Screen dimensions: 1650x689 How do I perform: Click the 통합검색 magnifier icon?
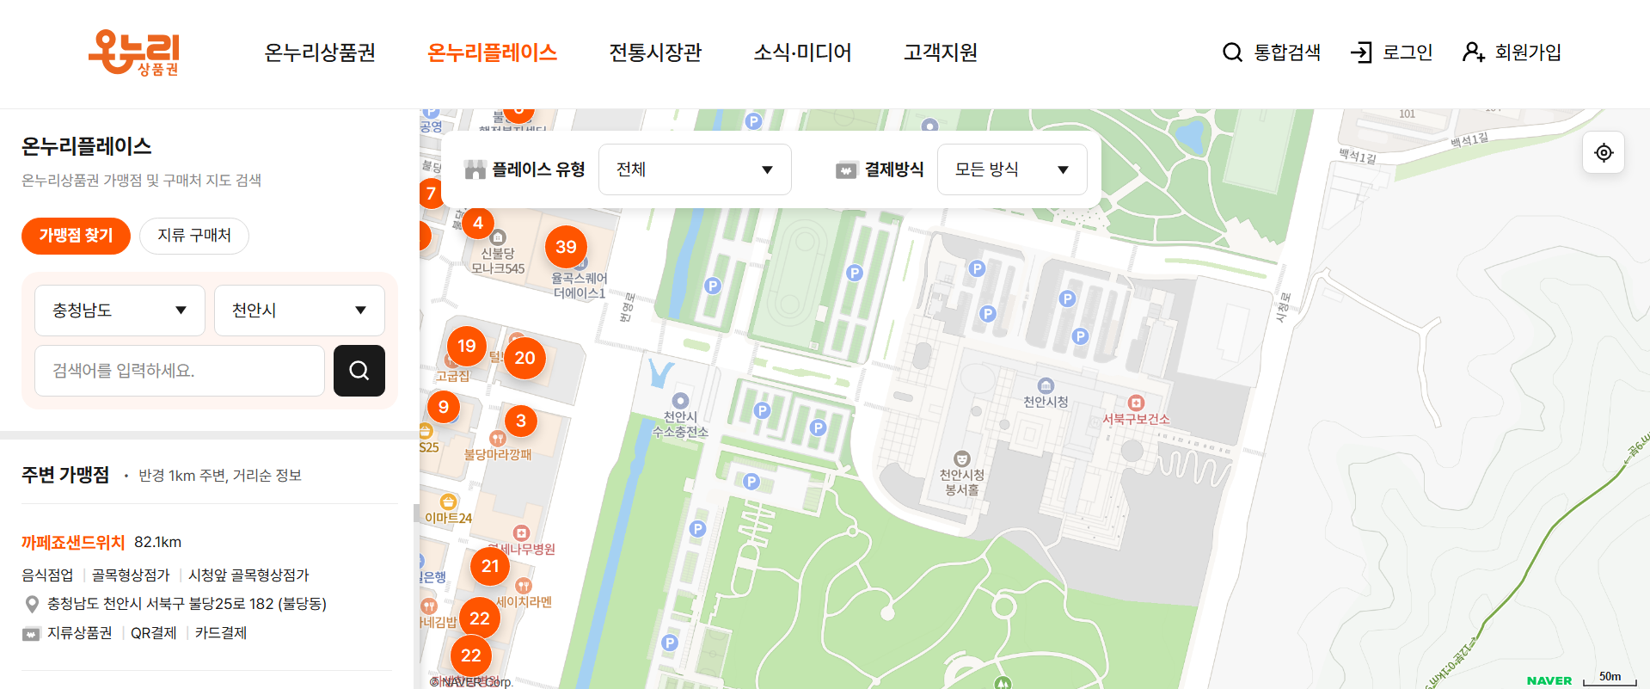tap(1232, 52)
